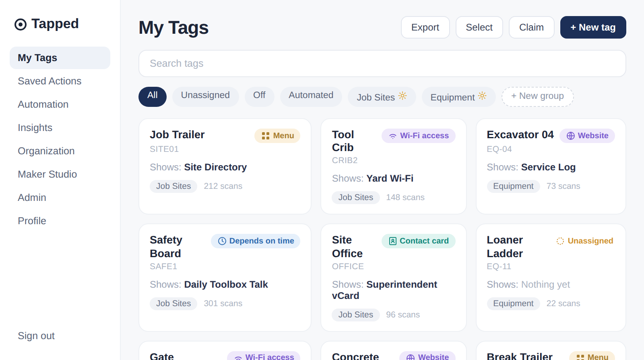This screenshot has height=360, width=644.
Task: Go to the Admin page
Action: 60,198
